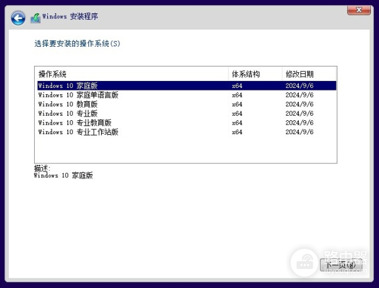379x288 pixels.
Task: Close the Windows setup window
Action: tap(359, 10)
